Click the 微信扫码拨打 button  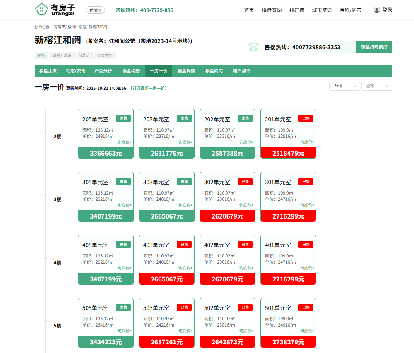(x=374, y=47)
